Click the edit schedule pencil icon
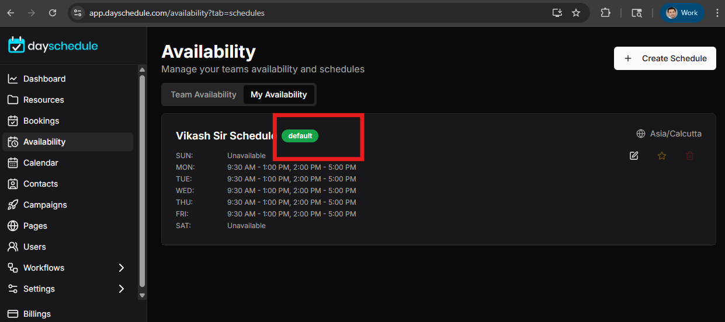 tap(634, 156)
